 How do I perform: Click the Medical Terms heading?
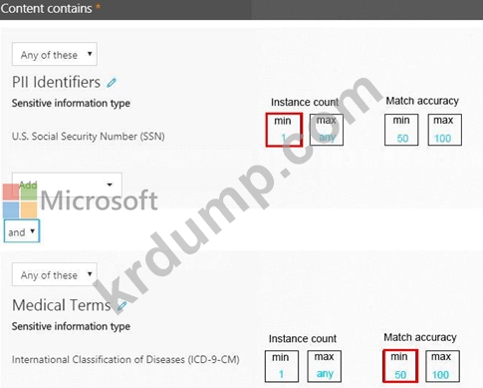pos(62,305)
